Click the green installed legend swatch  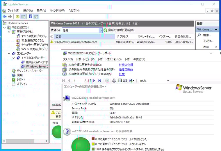93,149
